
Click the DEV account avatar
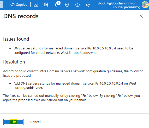pyautogui.click(x=145, y=5)
